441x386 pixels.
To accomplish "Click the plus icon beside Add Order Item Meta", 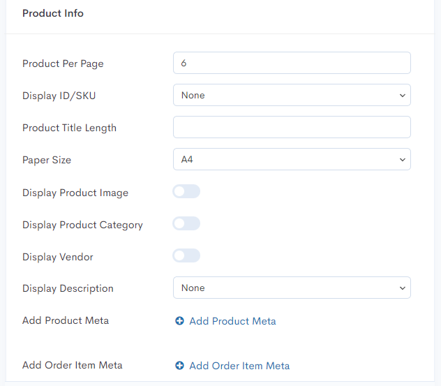I will tap(179, 366).
